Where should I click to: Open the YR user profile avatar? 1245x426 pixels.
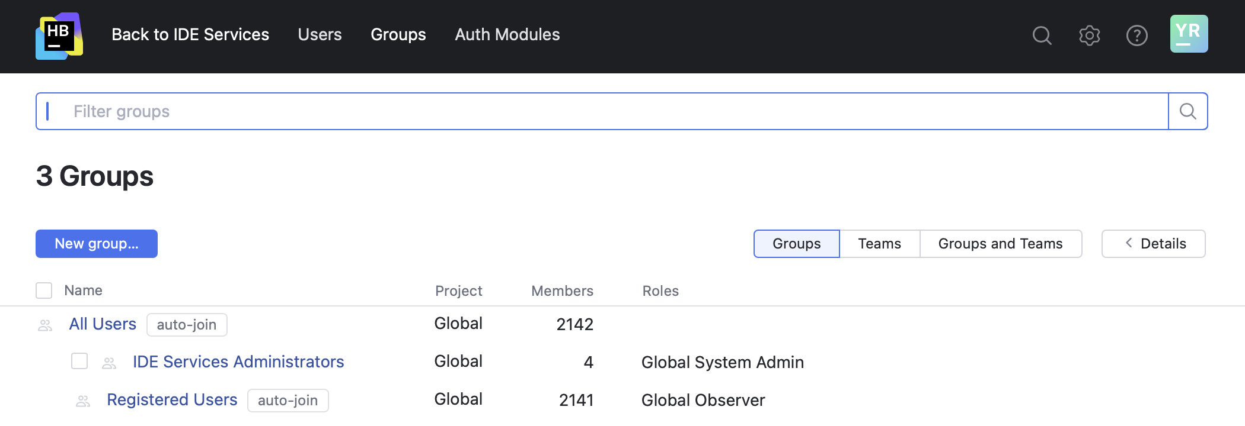(x=1189, y=34)
